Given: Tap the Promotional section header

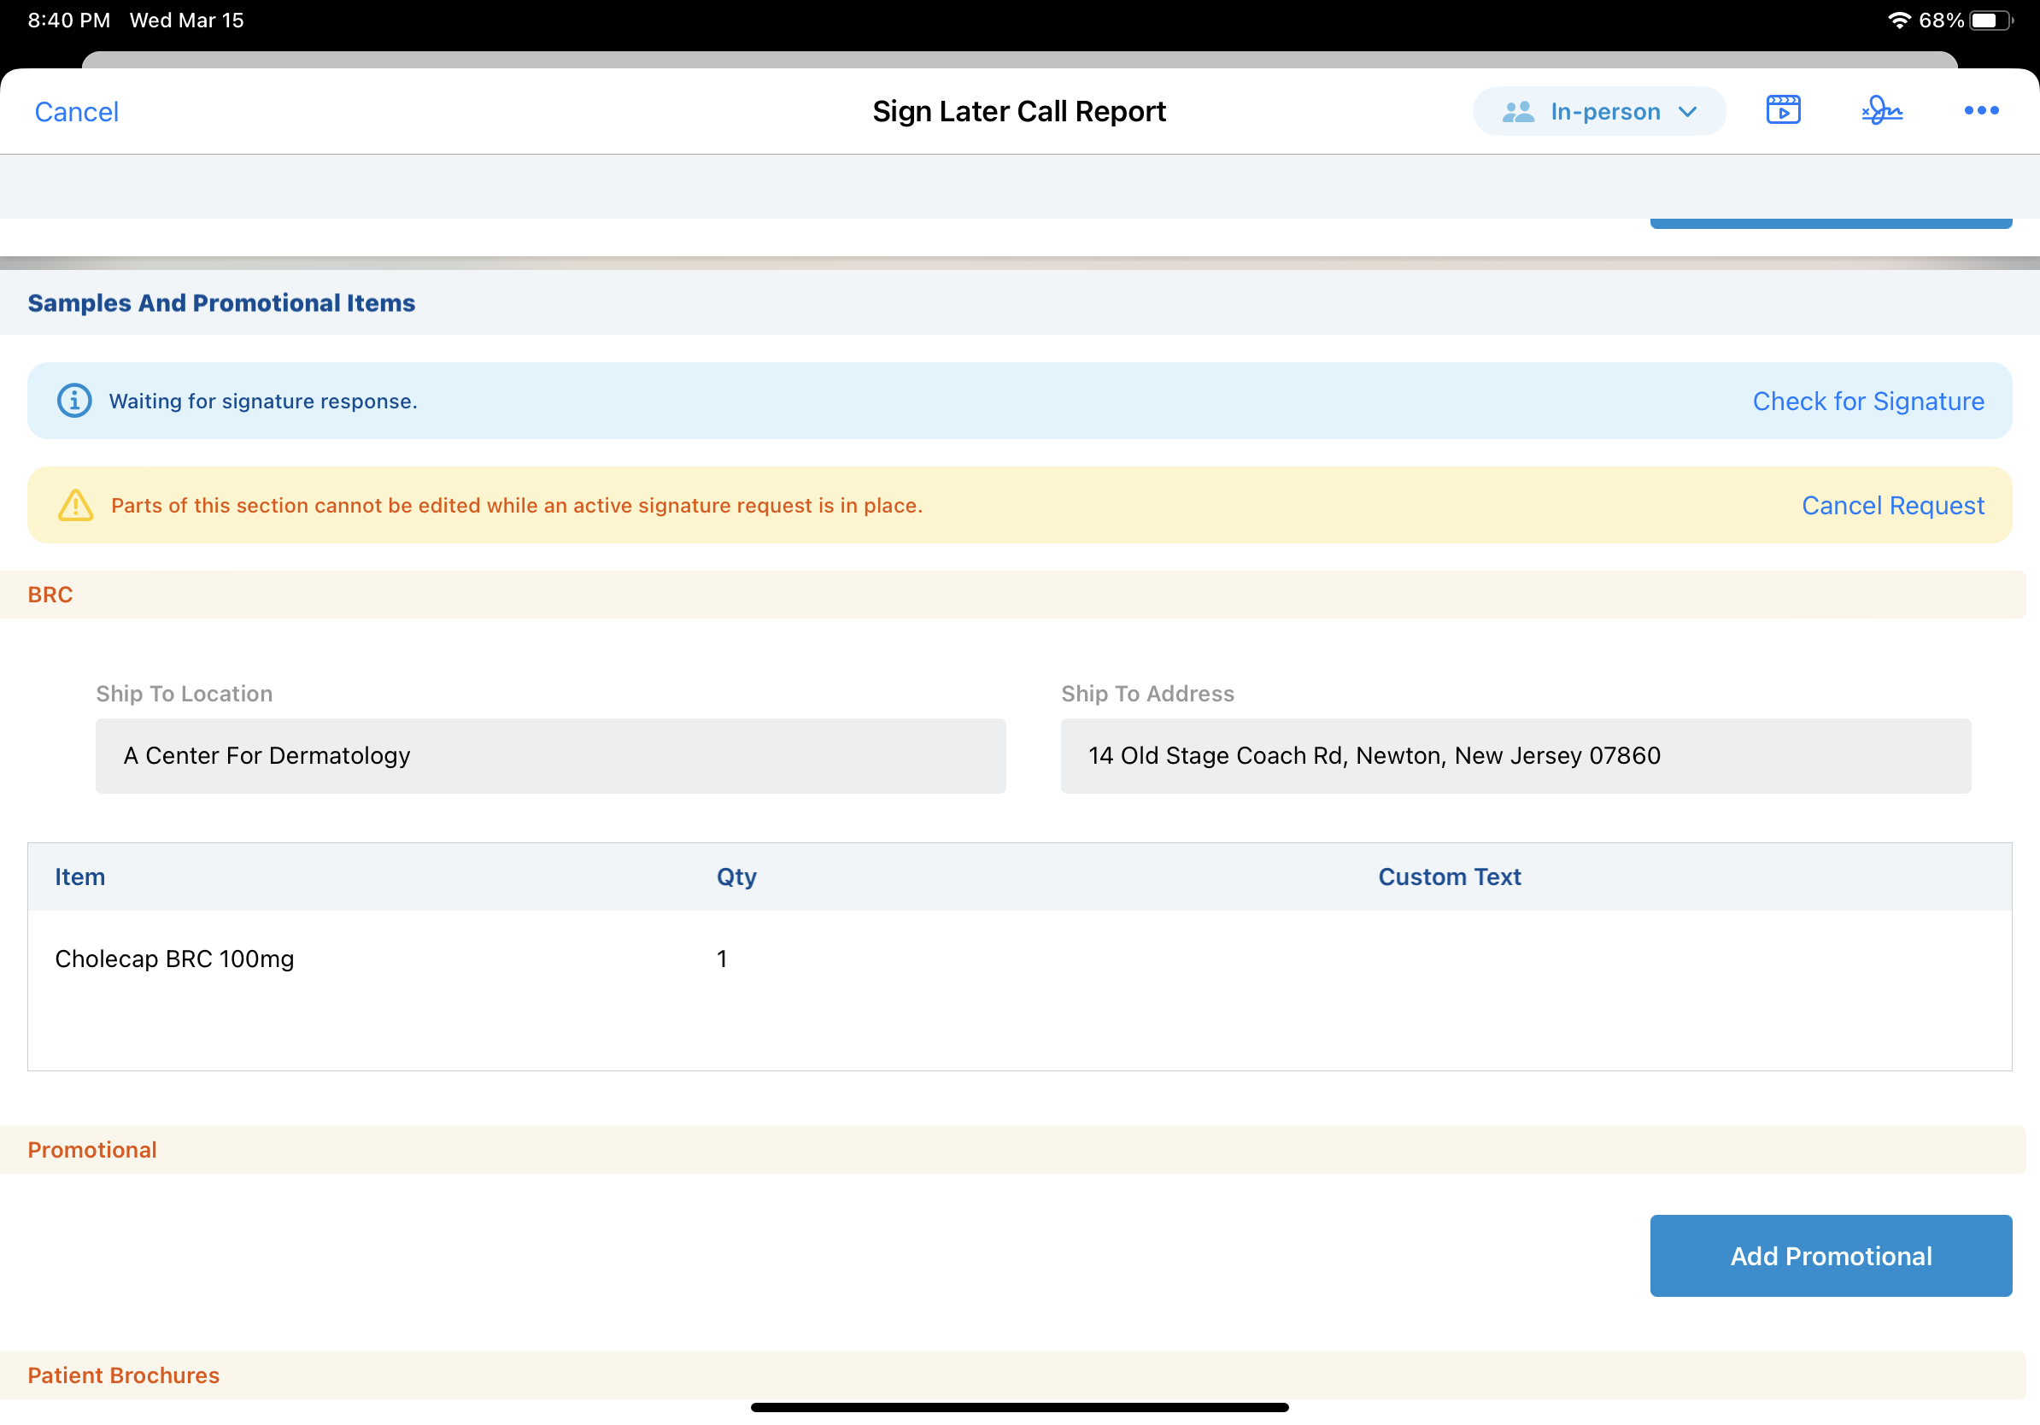Looking at the screenshot, I should coord(92,1150).
